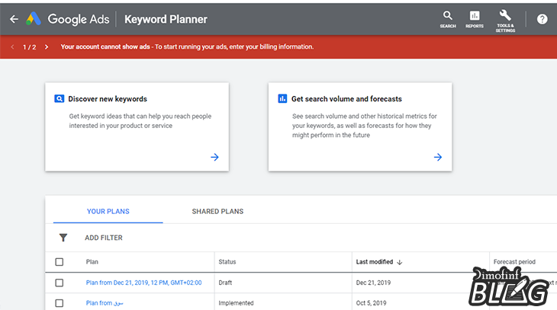Click the Plan column header

click(x=92, y=262)
